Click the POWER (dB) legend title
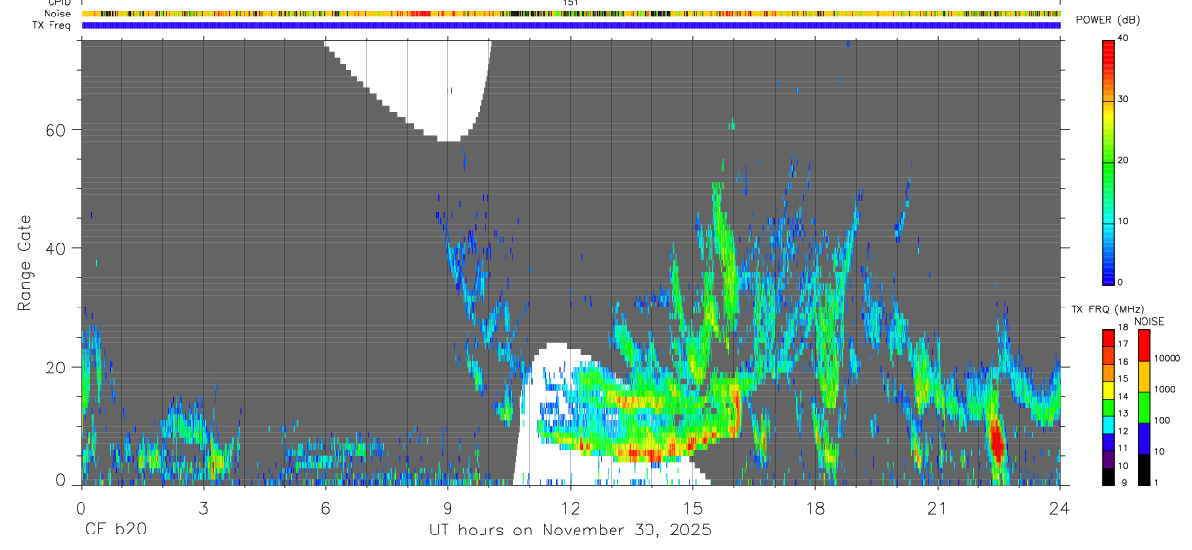The height and width of the screenshot is (550, 1192). click(1108, 20)
